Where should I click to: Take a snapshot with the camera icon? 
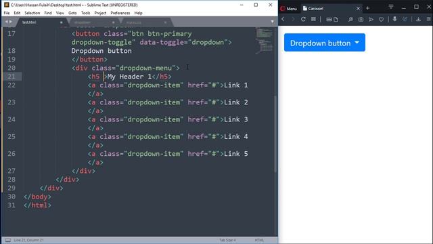361,20
